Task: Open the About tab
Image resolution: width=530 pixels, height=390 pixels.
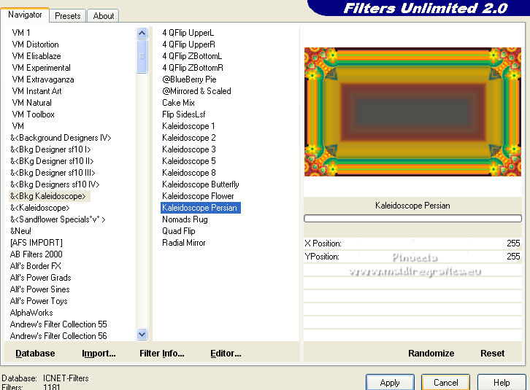Action: tap(104, 16)
